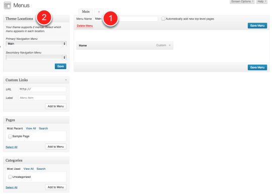Check the Sample Page checkbox
Viewport: 272px width, 194px height.
10,137
